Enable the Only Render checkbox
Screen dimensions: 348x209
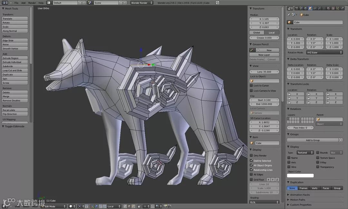[x=251, y=155]
